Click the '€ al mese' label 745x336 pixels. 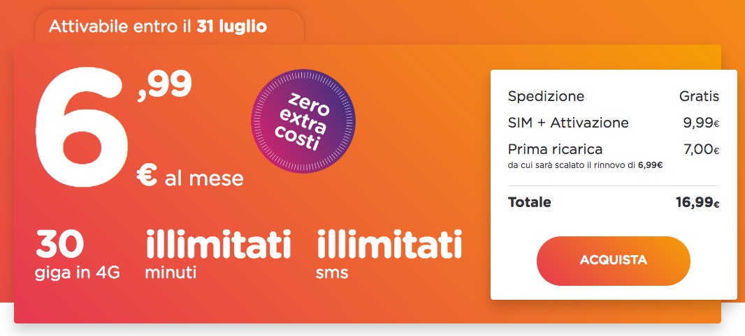point(190,178)
